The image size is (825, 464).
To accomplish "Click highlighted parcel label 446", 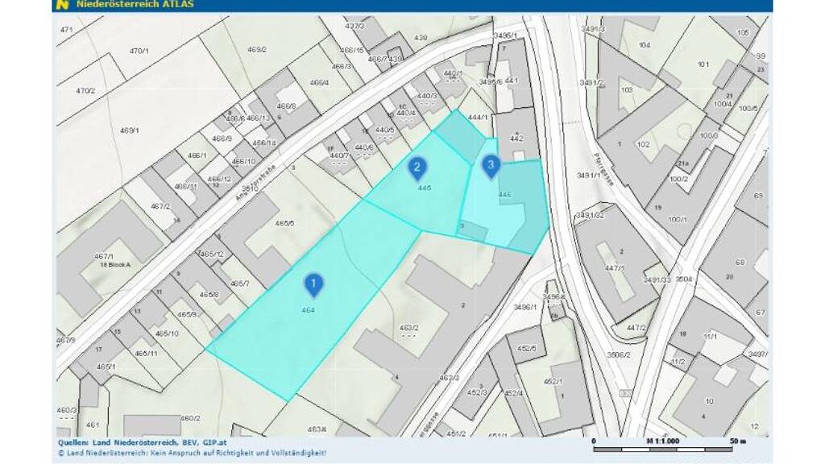I will (x=505, y=194).
